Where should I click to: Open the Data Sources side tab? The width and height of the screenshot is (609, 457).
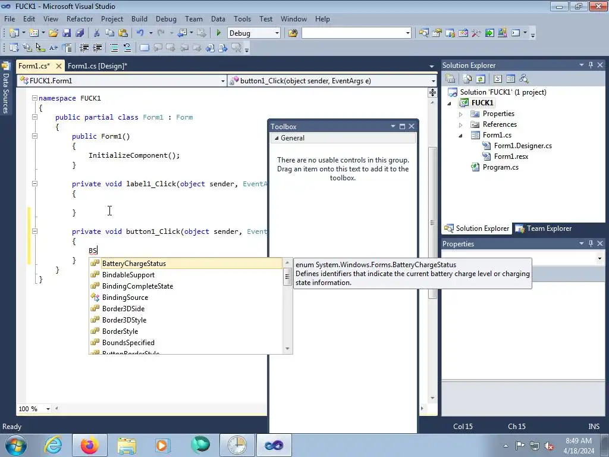point(5,89)
